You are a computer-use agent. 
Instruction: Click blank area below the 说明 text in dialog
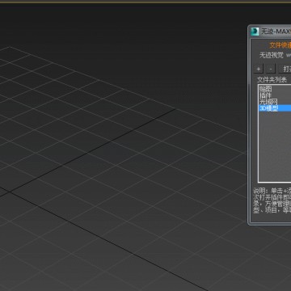pyautogui.click(x=272, y=218)
